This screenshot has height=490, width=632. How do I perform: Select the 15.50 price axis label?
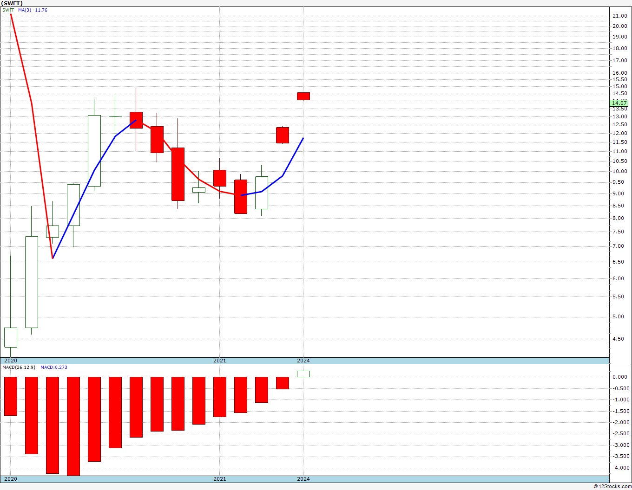(619, 79)
